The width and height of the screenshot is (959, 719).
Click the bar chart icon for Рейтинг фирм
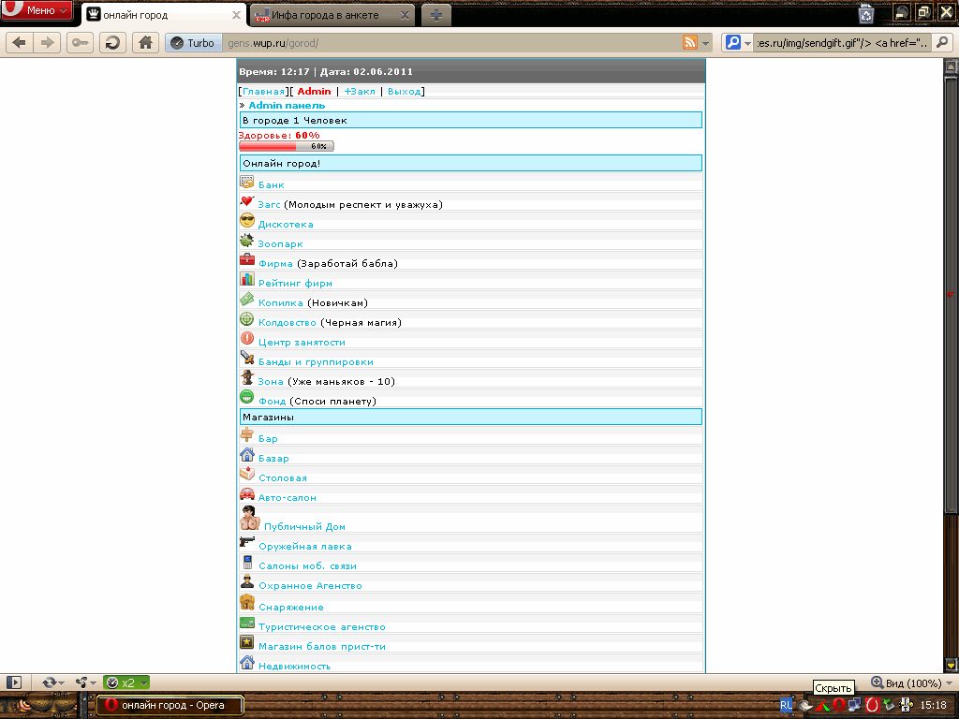tap(247, 280)
